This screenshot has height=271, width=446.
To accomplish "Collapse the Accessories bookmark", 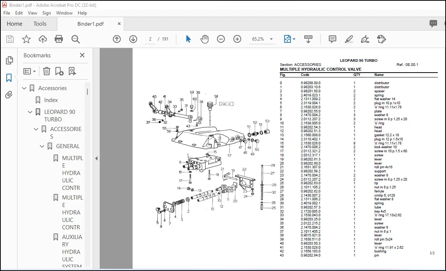I will click(24, 88).
